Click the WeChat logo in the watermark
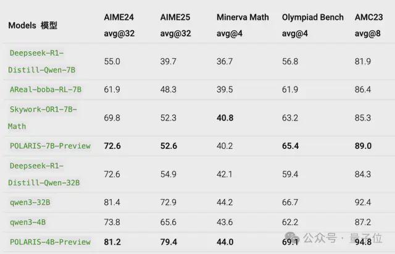395x254 pixels. point(292,238)
